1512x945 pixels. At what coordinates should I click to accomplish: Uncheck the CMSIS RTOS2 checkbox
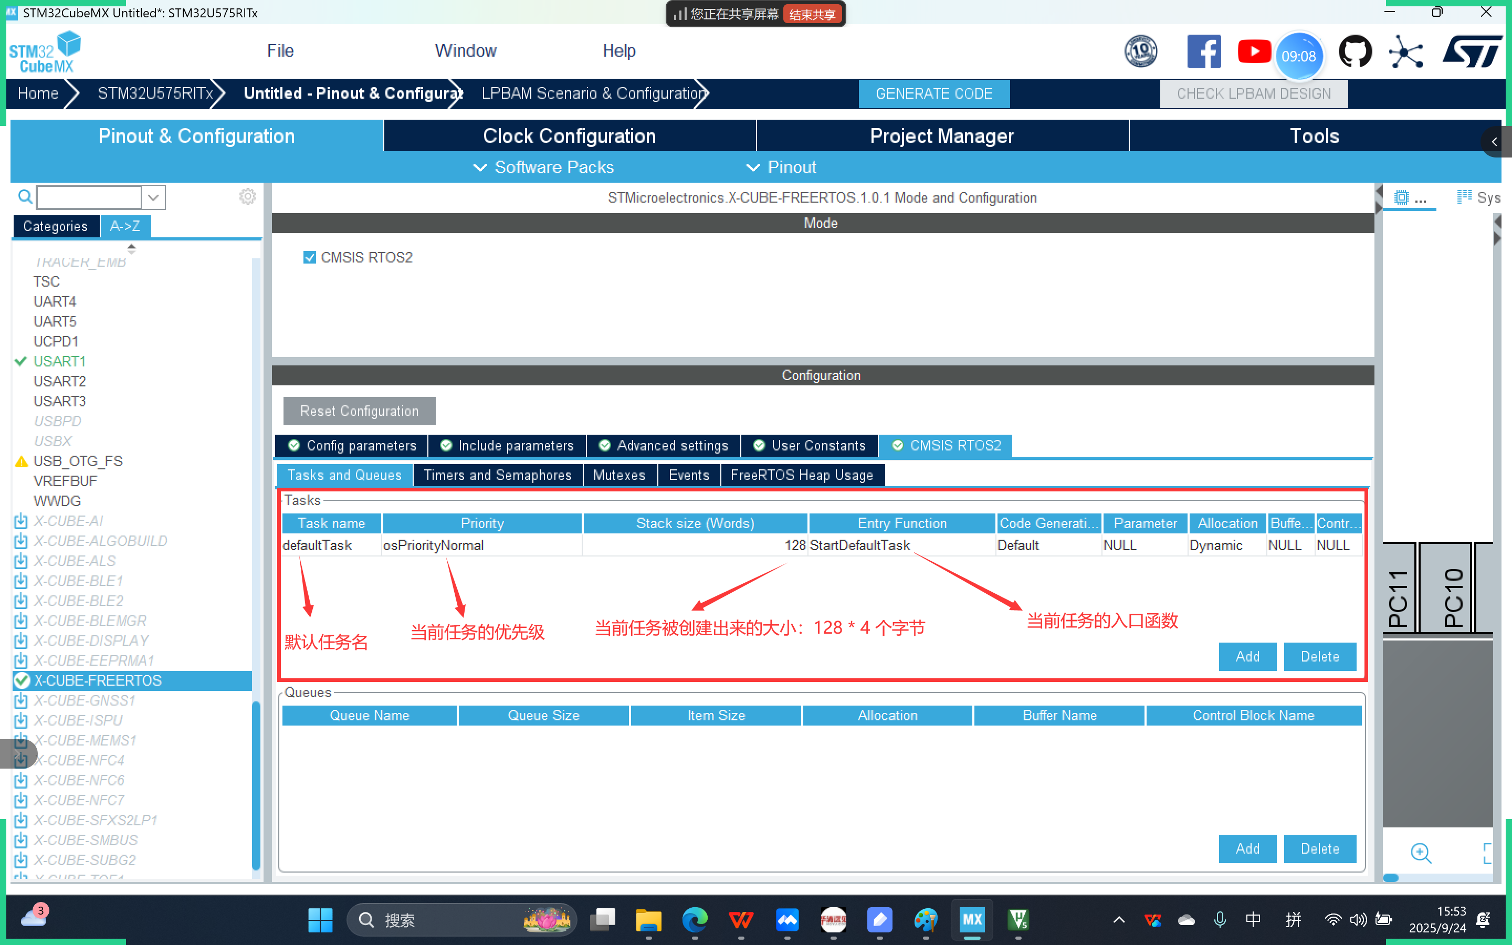coord(309,257)
